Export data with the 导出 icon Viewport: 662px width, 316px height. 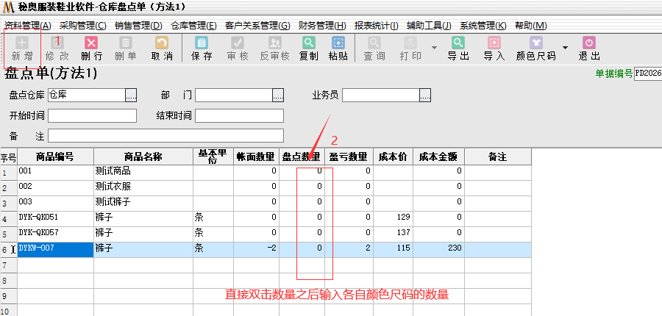458,49
